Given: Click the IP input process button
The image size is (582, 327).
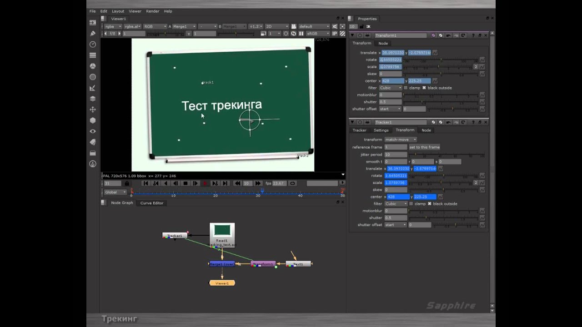Looking at the screenshot, I should (x=335, y=34).
